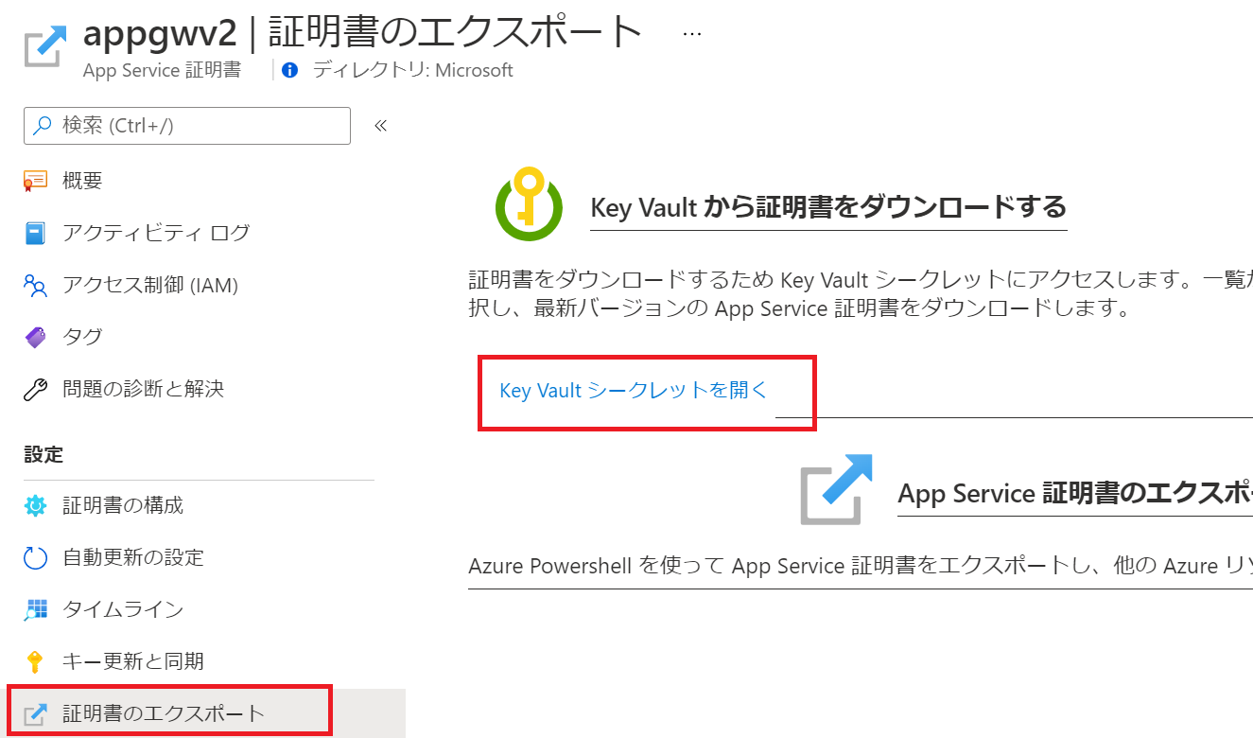
Task: Click the タイムライン grid icon
Action: click(35, 609)
